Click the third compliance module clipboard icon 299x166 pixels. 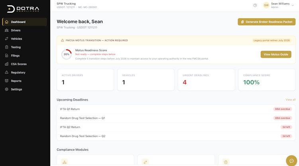click(226, 162)
